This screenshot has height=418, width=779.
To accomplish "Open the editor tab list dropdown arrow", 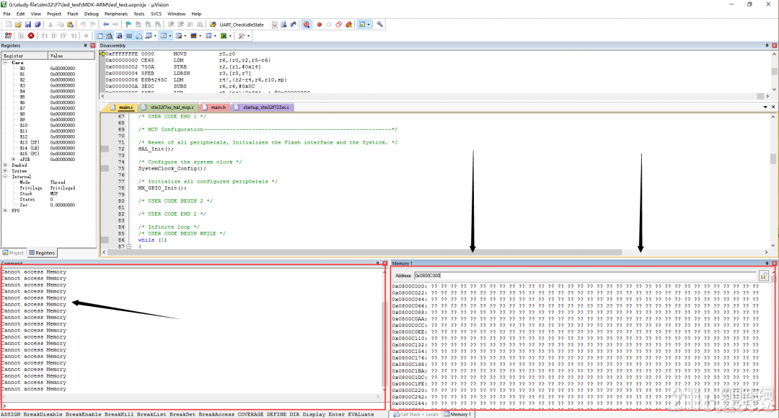I will click(x=765, y=107).
